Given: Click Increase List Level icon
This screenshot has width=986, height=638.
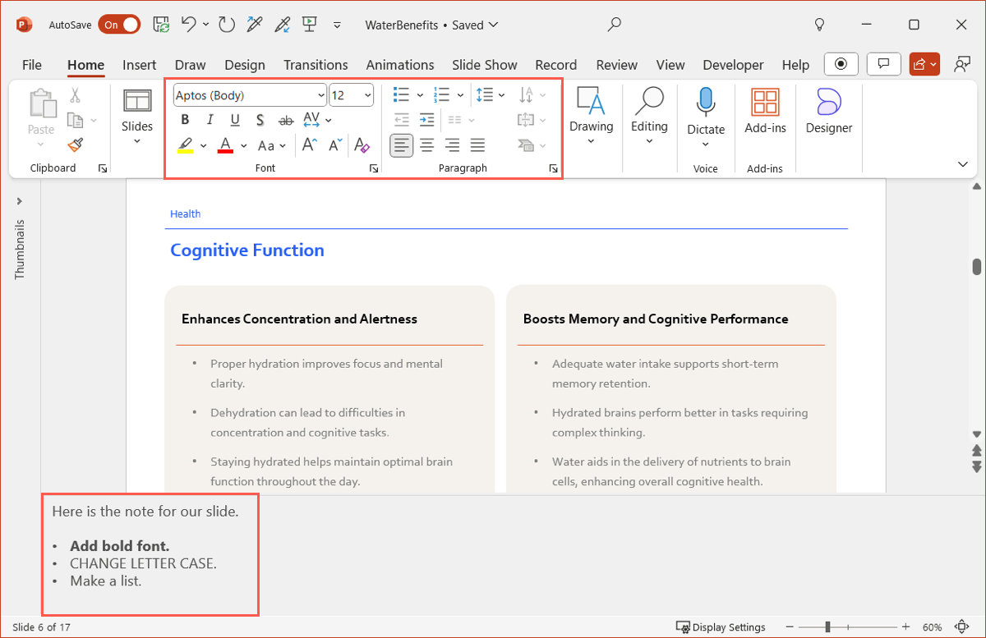Looking at the screenshot, I should (x=427, y=120).
